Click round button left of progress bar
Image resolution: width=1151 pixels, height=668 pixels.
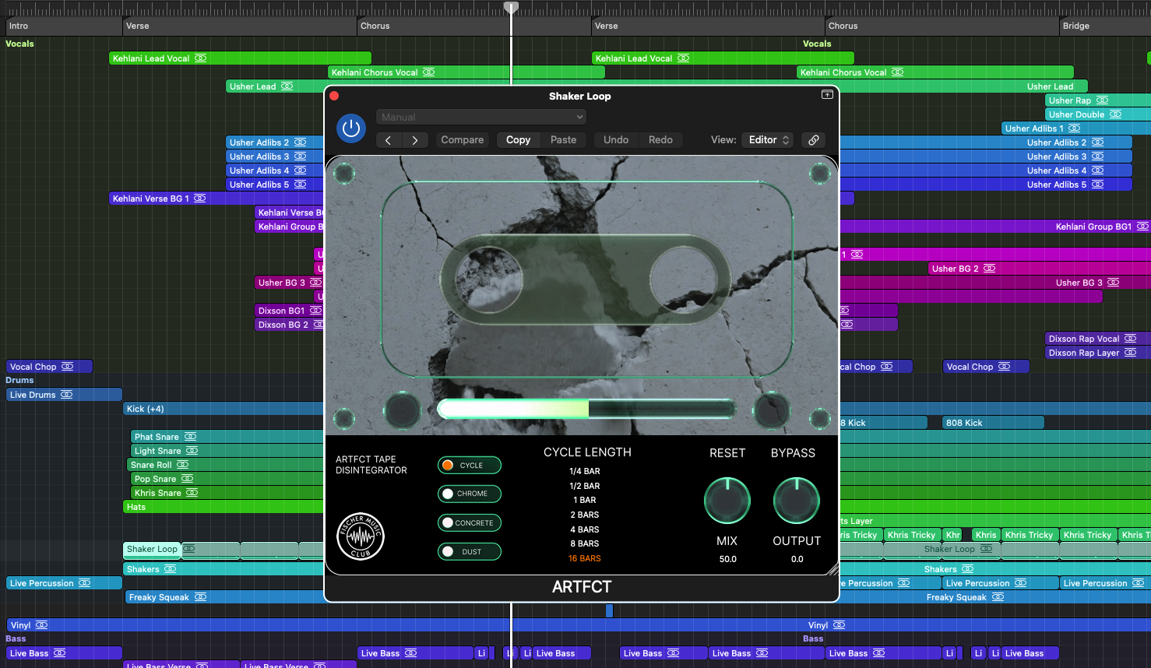click(x=403, y=410)
